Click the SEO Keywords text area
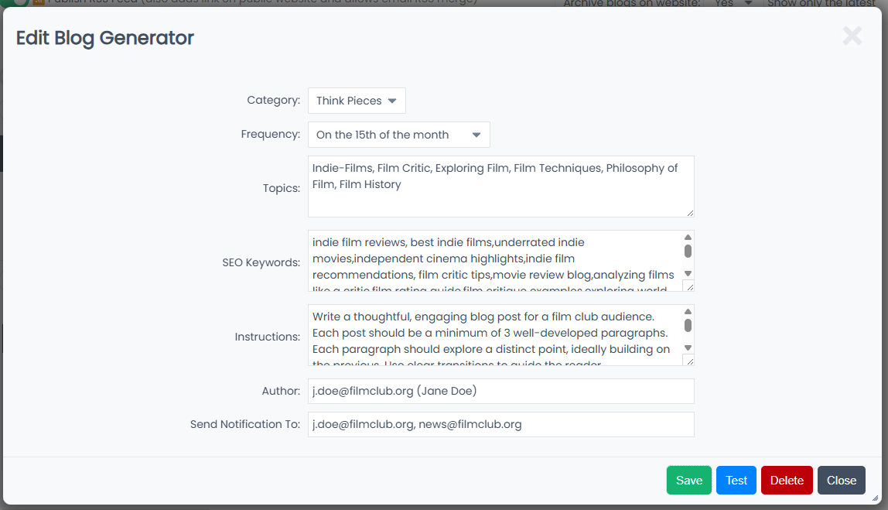888x510 pixels. [495, 261]
